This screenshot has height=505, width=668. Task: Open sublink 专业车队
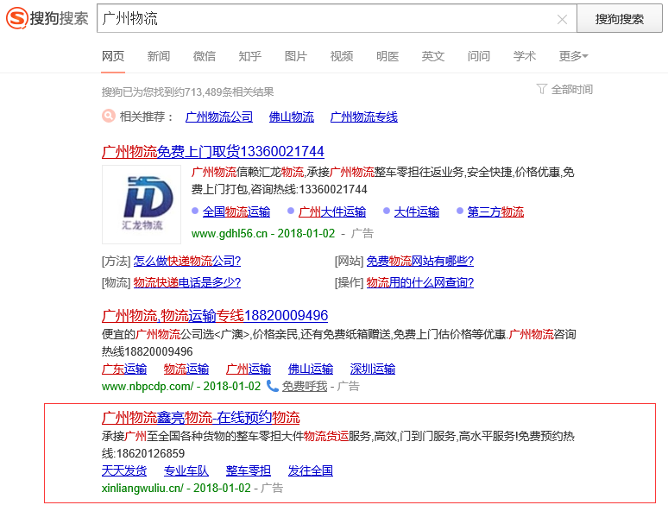(186, 471)
